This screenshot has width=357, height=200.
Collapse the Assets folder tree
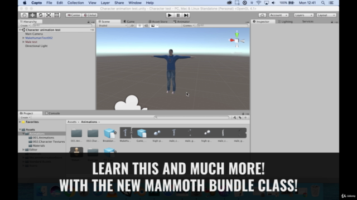pos(20,129)
